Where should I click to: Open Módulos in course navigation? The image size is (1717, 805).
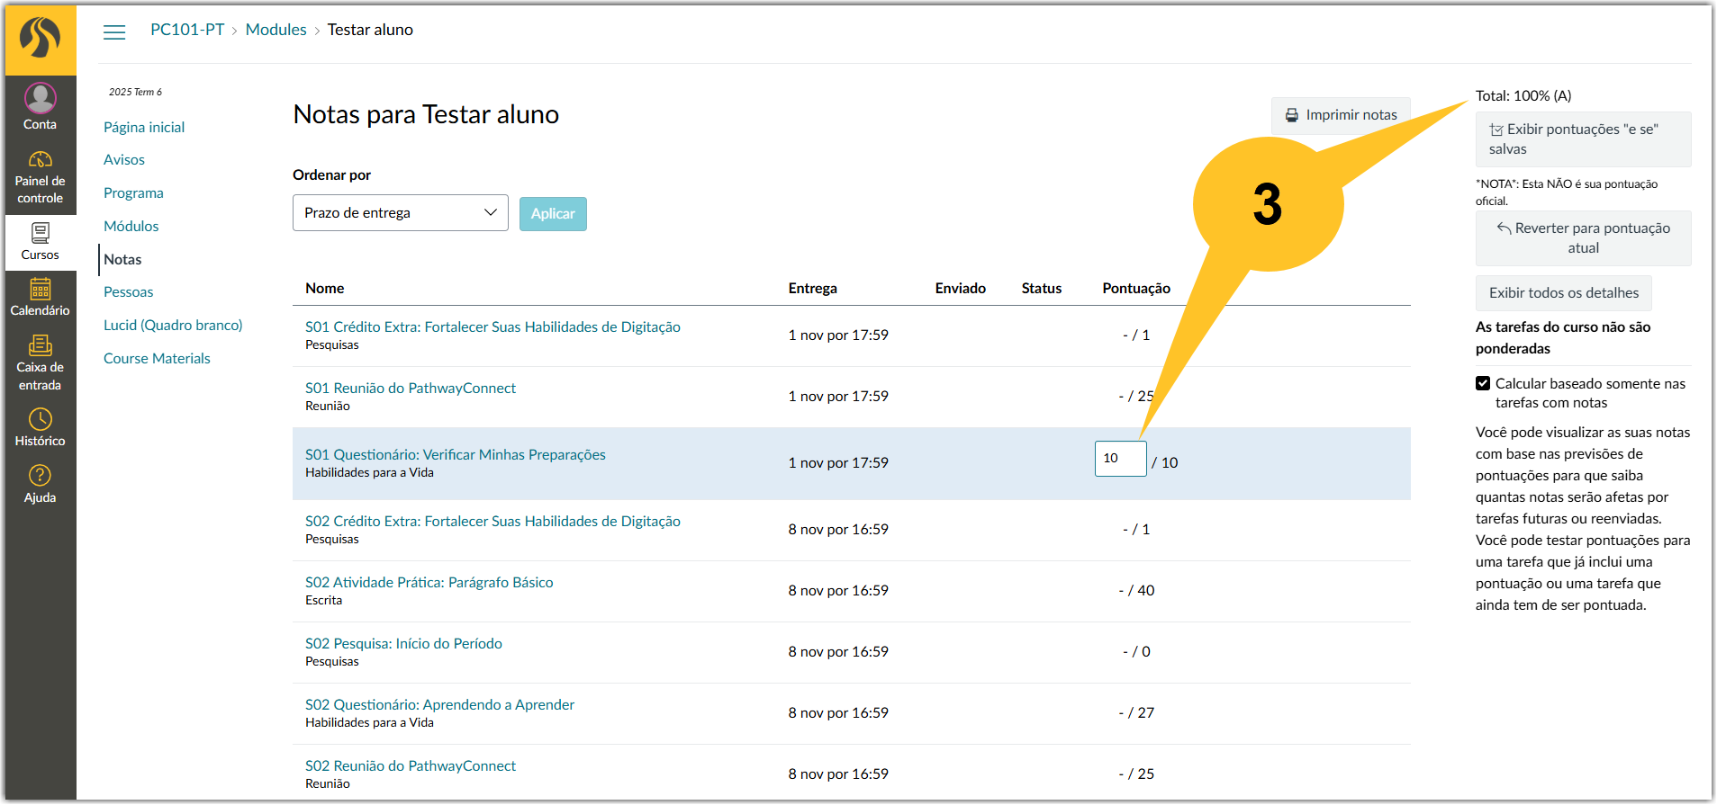131,226
